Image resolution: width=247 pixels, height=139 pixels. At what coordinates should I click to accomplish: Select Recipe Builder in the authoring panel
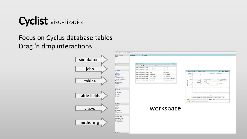[119, 120]
